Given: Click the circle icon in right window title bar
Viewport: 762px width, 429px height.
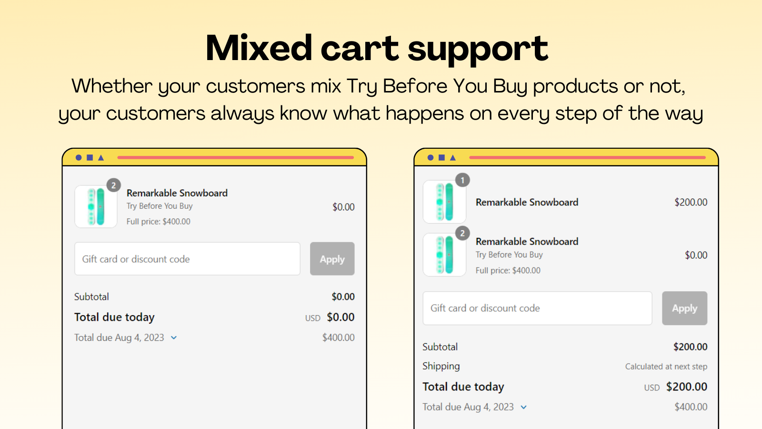Looking at the screenshot, I should (430, 157).
